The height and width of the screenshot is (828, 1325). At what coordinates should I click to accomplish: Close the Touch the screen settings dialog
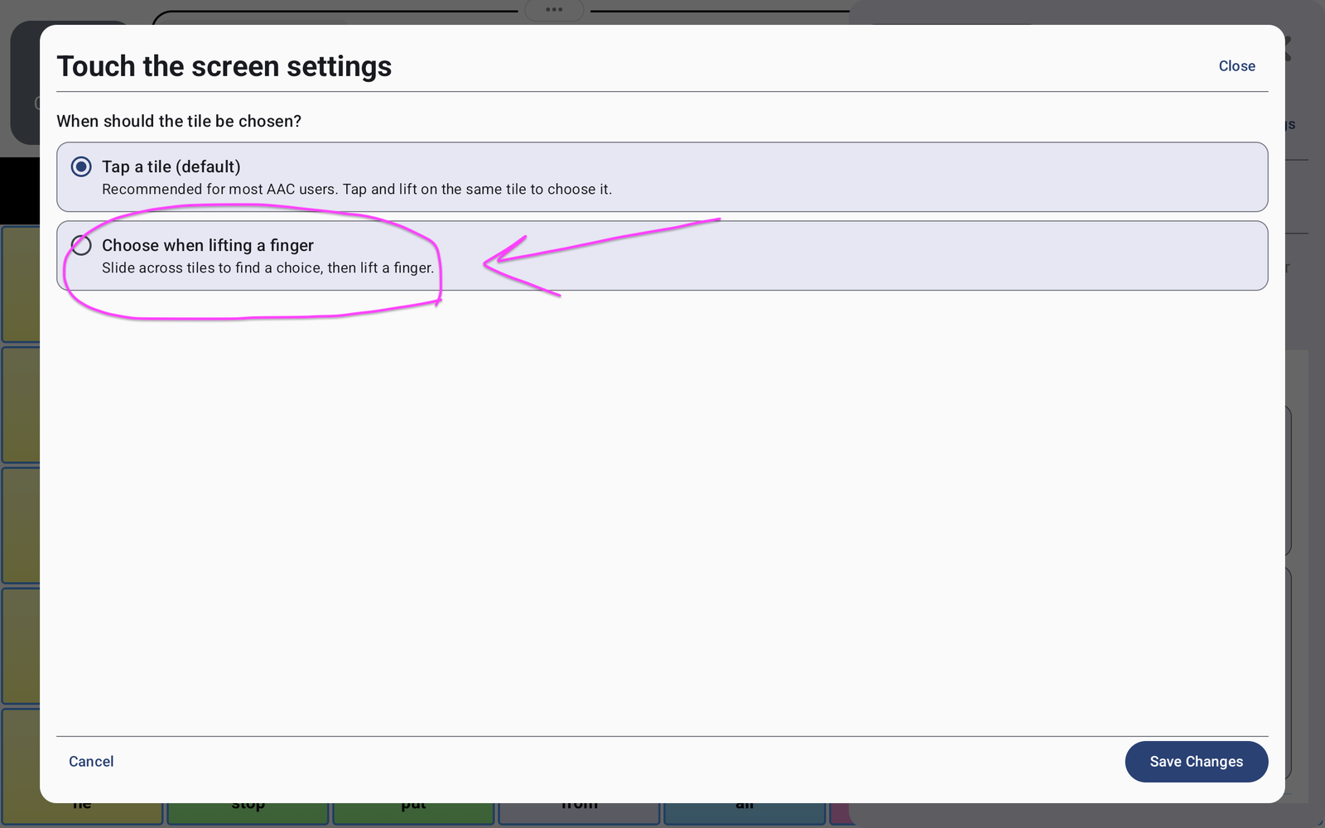point(1236,66)
